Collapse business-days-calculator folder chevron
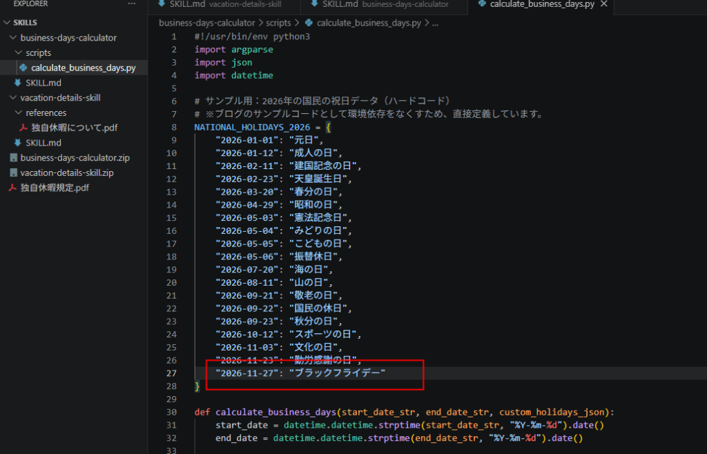The width and height of the screenshot is (707, 454). [13, 38]
